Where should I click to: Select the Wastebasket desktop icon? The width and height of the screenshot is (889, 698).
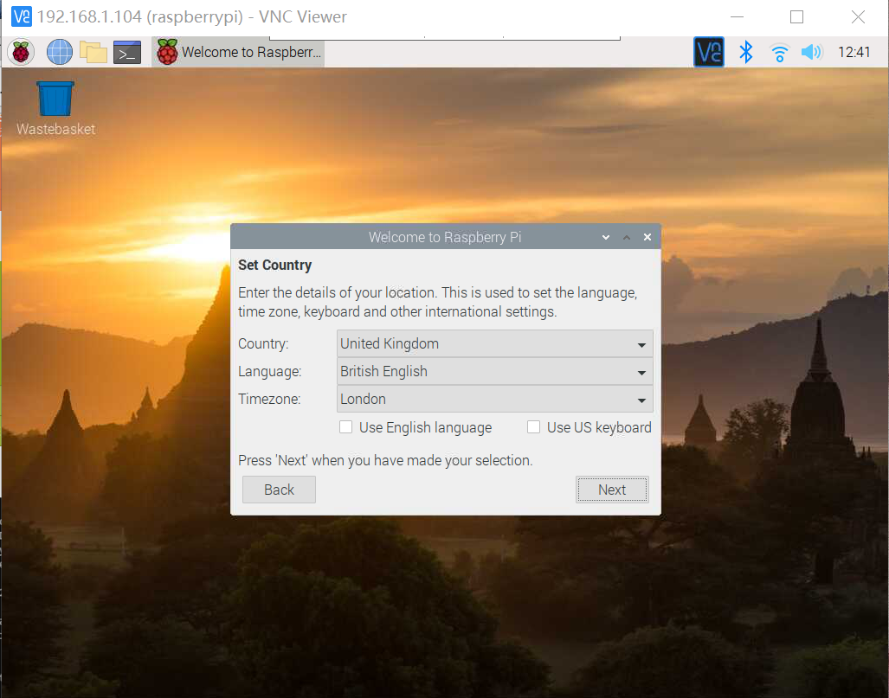(x=55, y=109)
